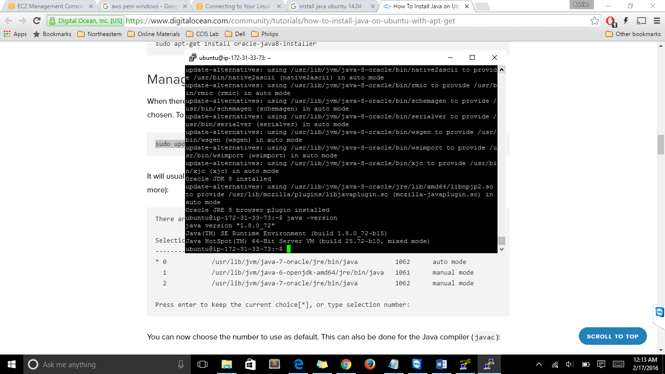Click the AdBlock extension icon

(x=610, y=21)
